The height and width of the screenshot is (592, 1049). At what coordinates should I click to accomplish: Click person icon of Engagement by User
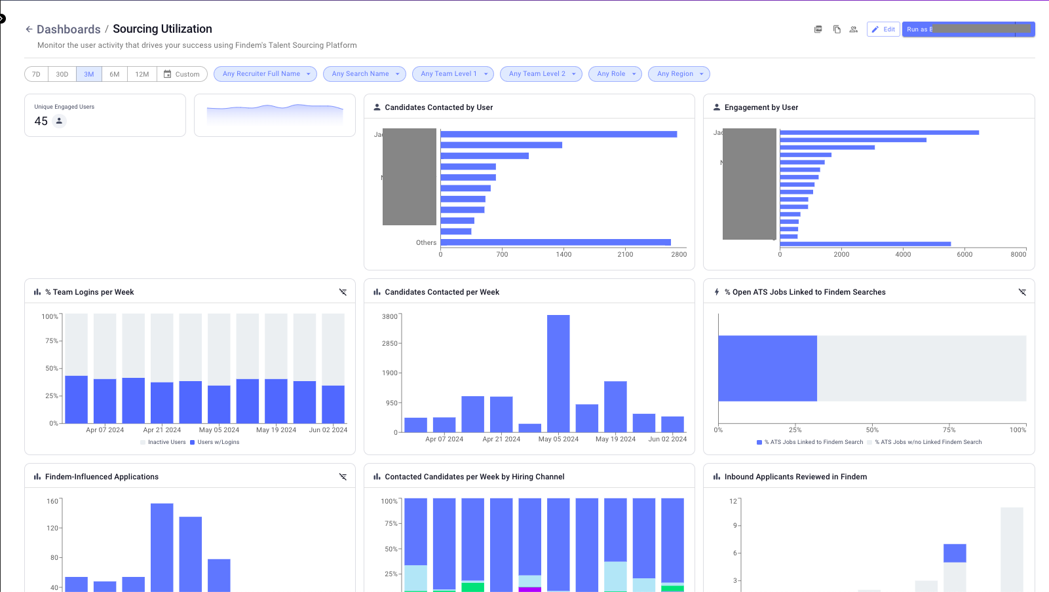(x=716, y=107)
